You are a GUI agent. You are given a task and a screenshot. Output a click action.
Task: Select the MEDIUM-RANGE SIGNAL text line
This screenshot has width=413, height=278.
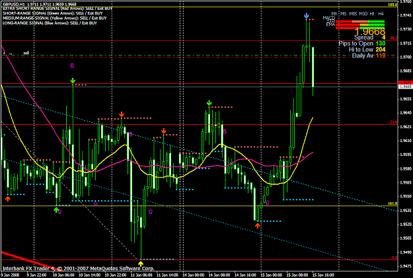pyautogui.click(x=55, y=18)
